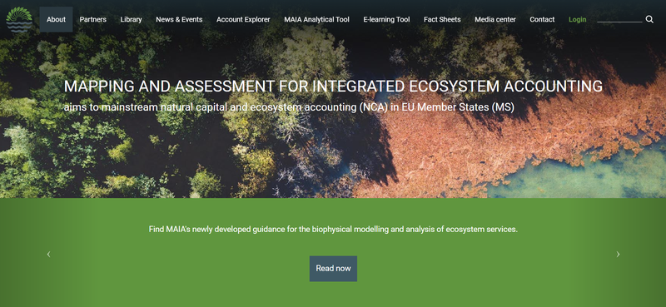Open the Partners page
Image resolution: width=666 pixels, height=307 pixels.
(93, 19)
